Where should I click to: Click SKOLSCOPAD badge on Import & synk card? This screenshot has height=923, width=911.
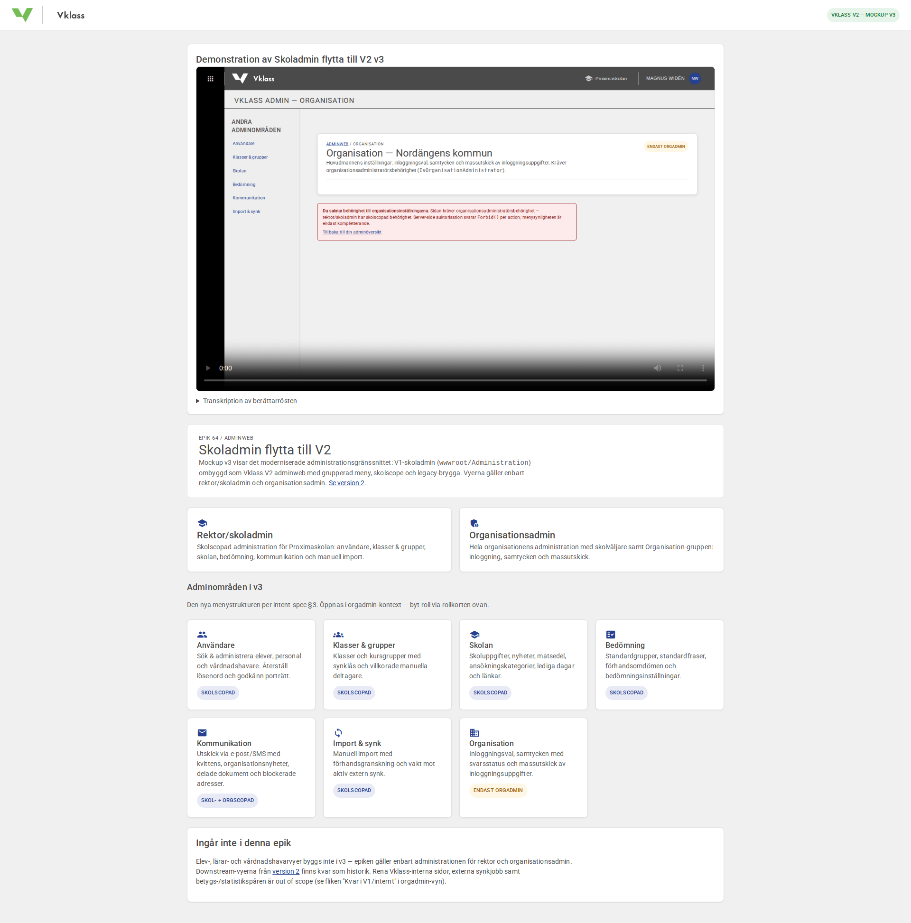354,790
